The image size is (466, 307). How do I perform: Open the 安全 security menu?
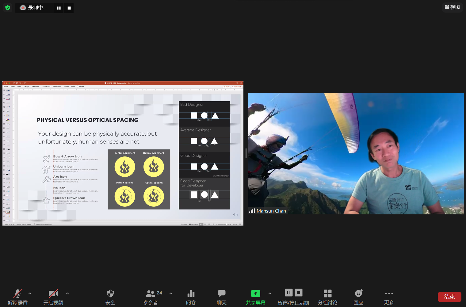[110, 297]
